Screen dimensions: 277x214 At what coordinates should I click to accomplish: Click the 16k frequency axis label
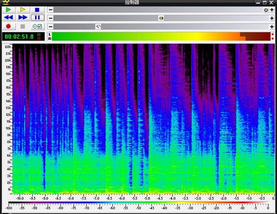[x=8, y=87]
